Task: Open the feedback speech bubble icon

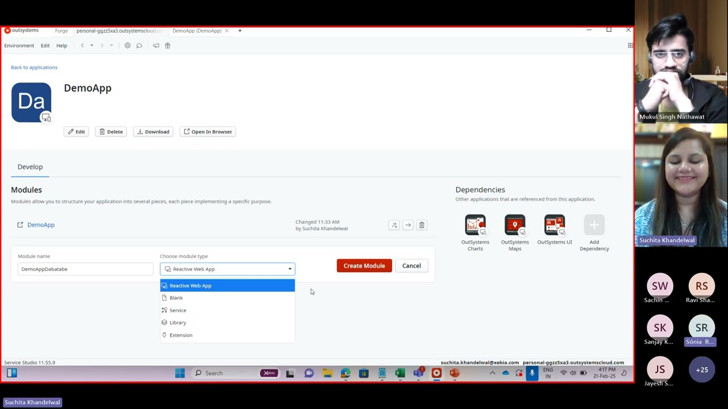Action: coord(139,45)
